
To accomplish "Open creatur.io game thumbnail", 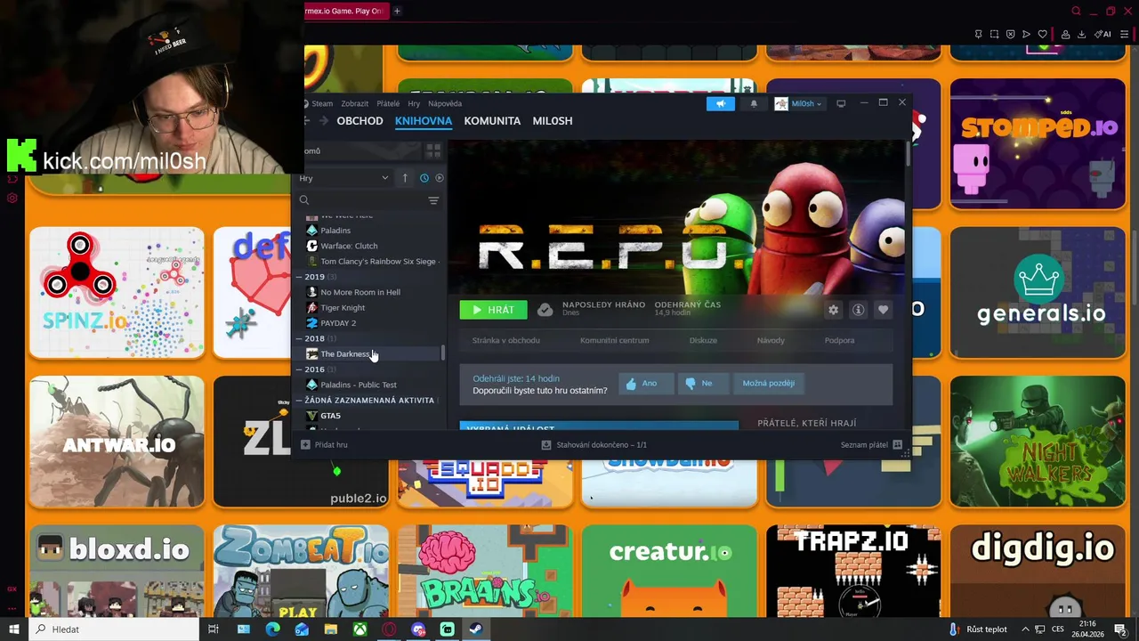I will [x=669, y=571].
